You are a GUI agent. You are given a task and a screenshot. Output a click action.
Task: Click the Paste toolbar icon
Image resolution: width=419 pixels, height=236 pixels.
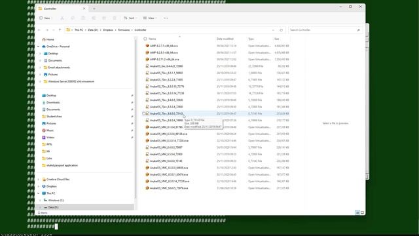point(83,18)
